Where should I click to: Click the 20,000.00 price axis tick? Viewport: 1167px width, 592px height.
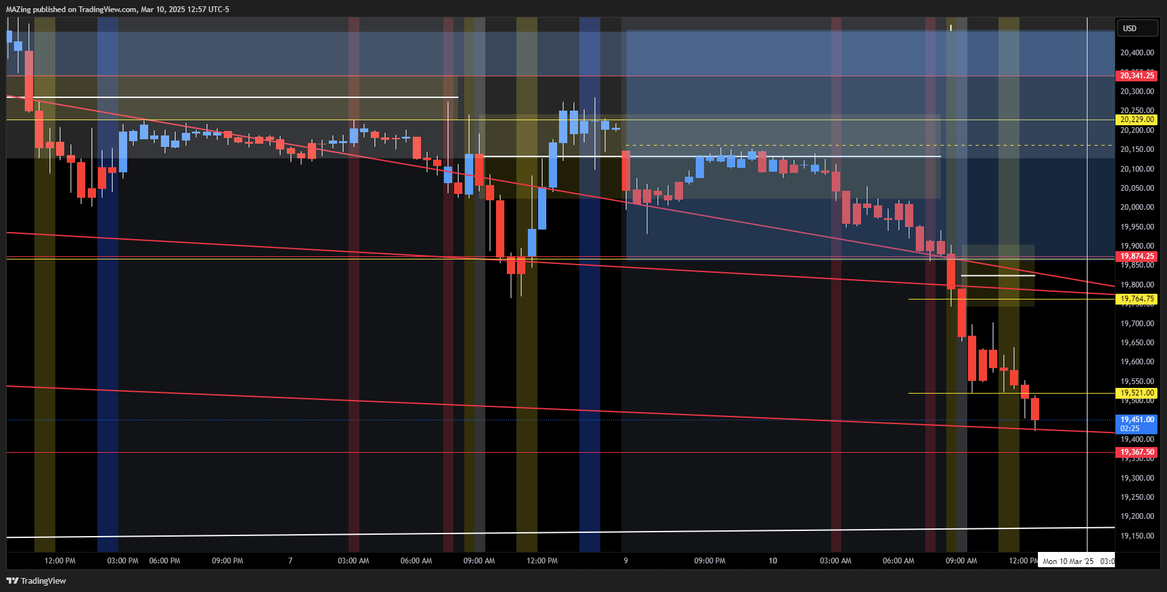(1137, 207)
